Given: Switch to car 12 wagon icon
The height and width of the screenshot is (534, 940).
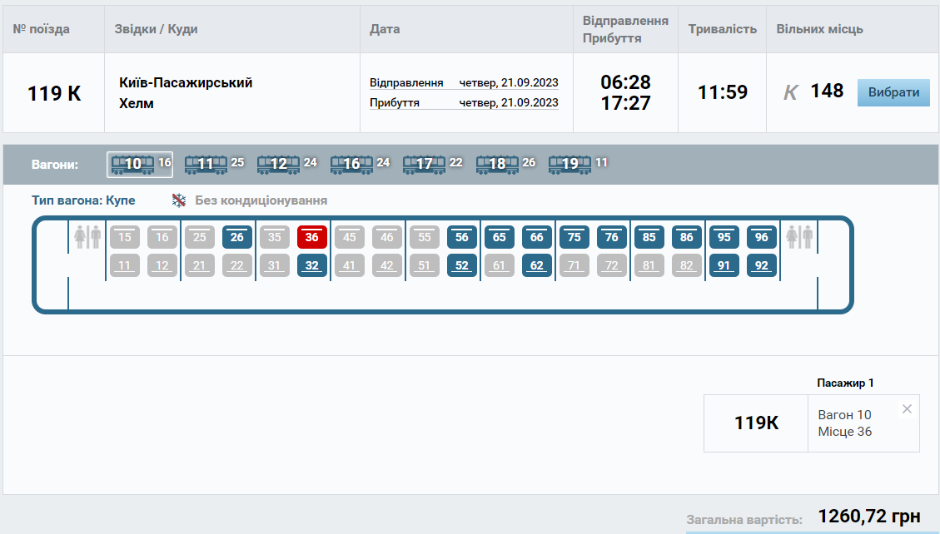Looking at the screenshot, I should click(278, 164).
